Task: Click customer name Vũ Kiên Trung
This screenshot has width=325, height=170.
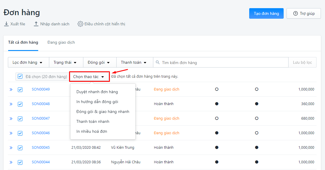Action: point(123,147)
